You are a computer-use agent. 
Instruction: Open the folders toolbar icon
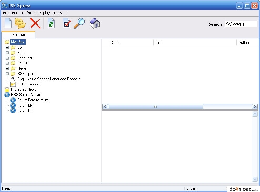pyautogui.click(x=20, y=23)
